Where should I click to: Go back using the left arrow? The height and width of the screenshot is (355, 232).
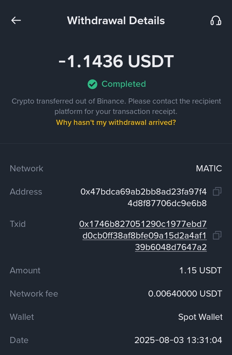click(x=16, y=21)
